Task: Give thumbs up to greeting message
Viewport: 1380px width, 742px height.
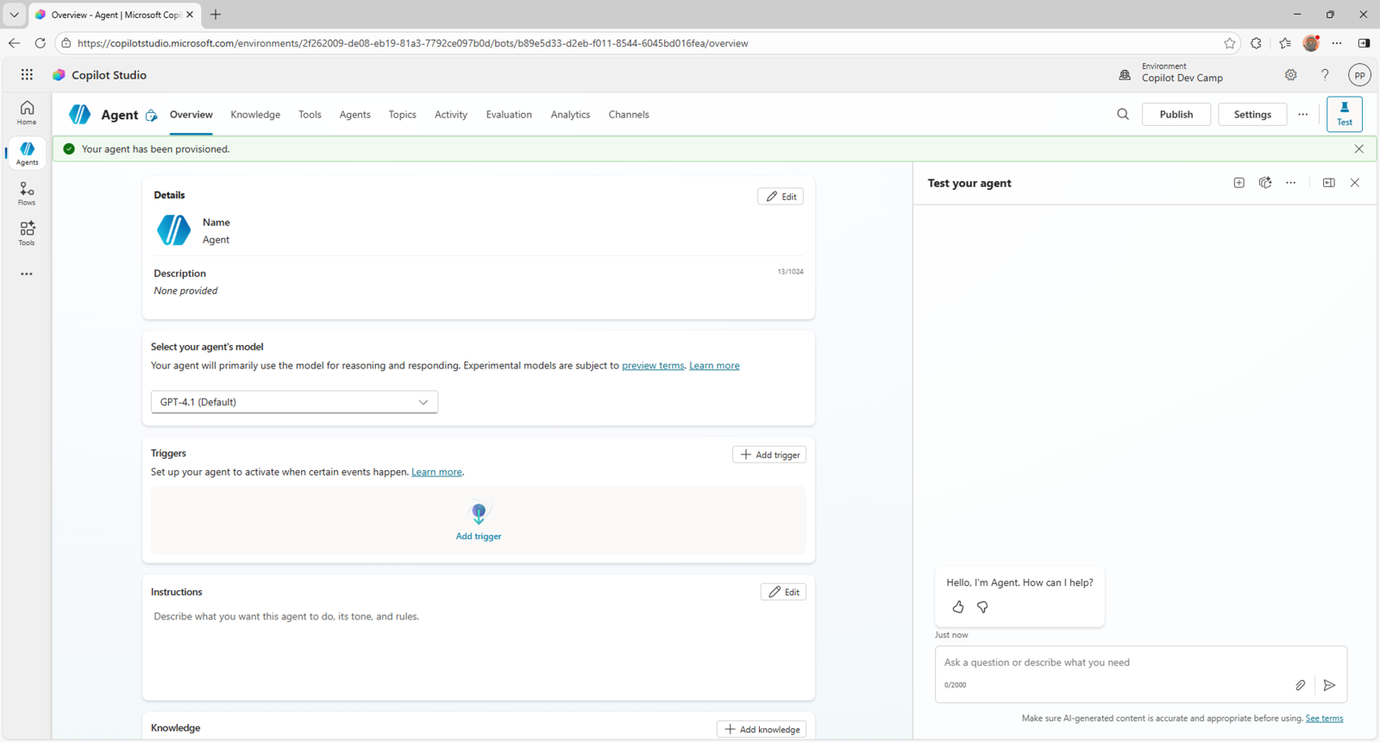Action: (x=958, y=607)
